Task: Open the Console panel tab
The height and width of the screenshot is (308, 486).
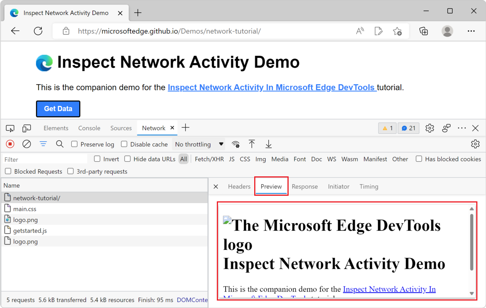Action: pos(89,128)
